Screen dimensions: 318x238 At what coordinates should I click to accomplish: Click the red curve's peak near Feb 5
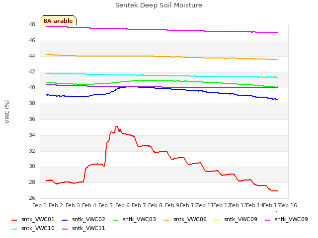[x=116, y=126]
